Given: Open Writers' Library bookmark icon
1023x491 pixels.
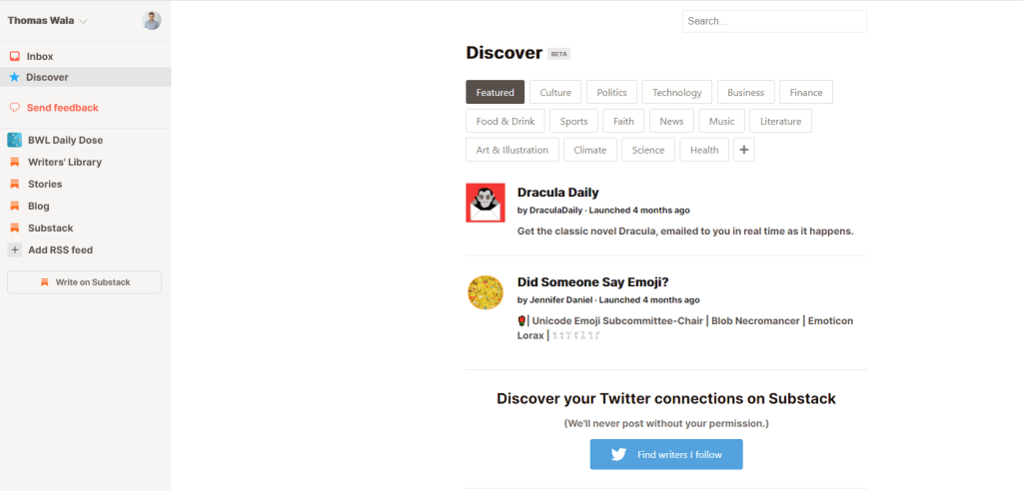Looking at the screenshot, I should coord(14,163).
